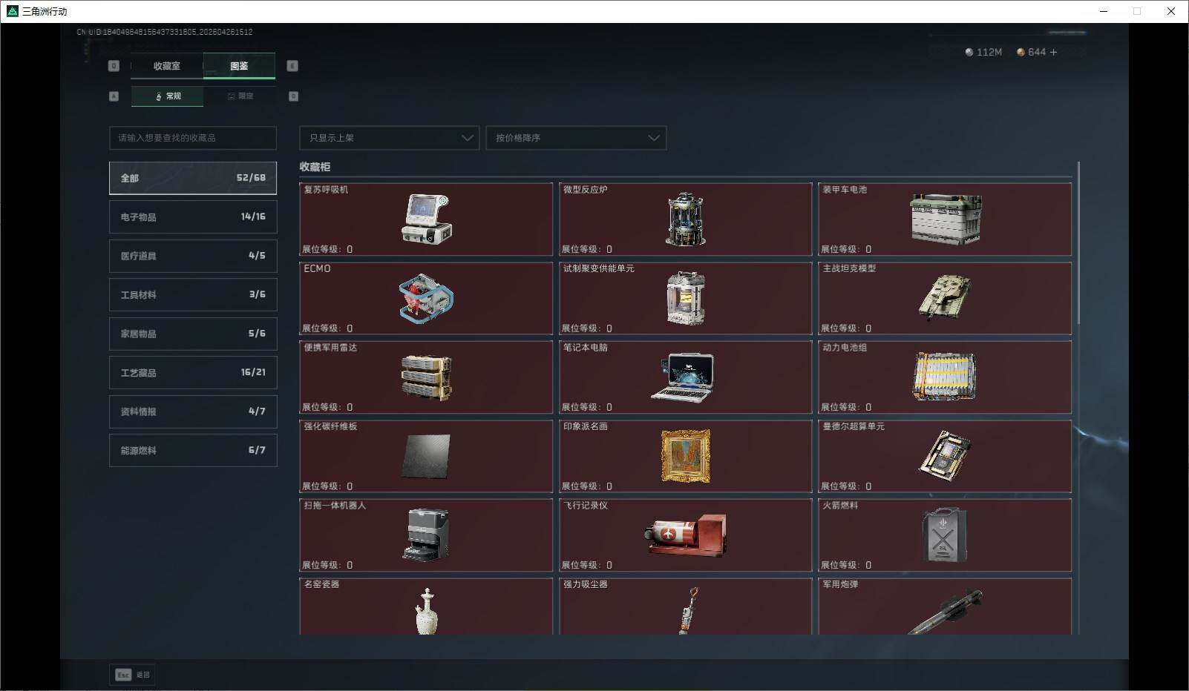This screenshot has height=691, width=1189.
Task: Expand the 按价格降序 sort dropdown
Action: (576, 138)
